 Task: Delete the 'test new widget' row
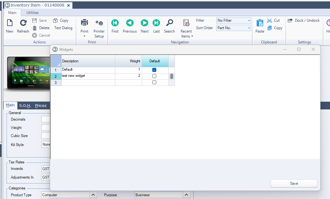(x=172, y=76)
